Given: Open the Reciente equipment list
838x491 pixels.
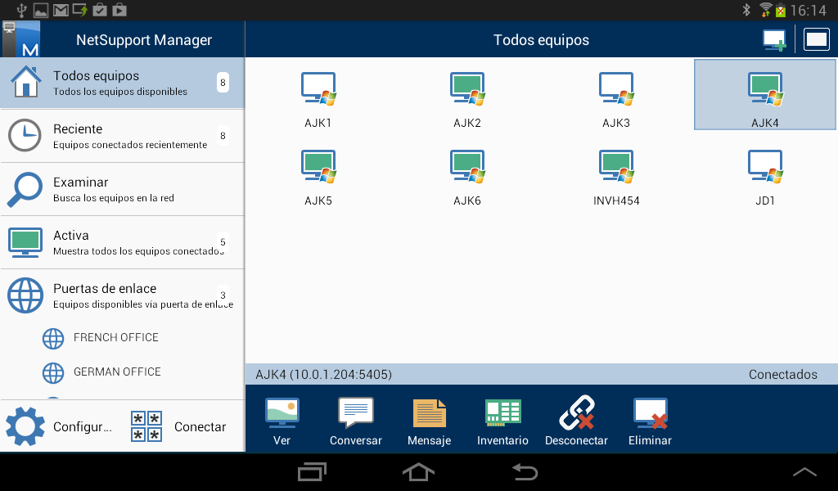Looking at the screenshot, I should 123,136.
